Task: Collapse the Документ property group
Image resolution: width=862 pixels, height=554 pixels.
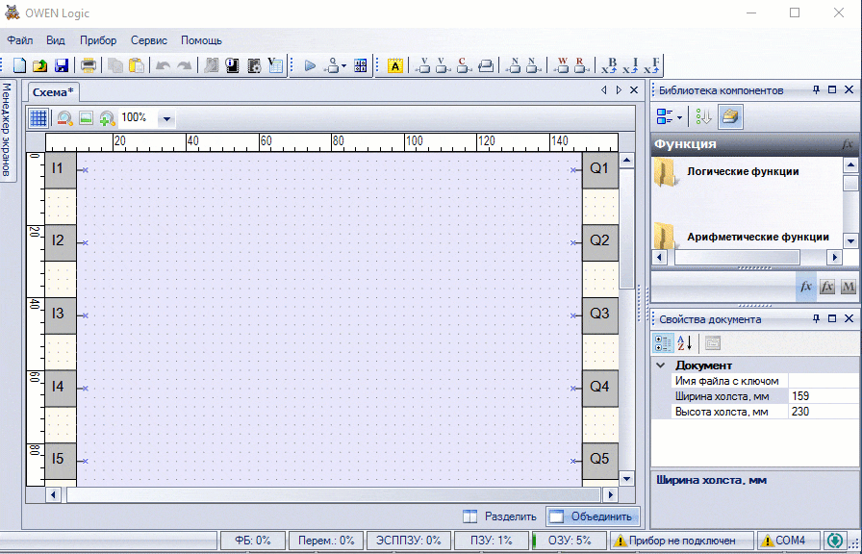Action: 660,365
